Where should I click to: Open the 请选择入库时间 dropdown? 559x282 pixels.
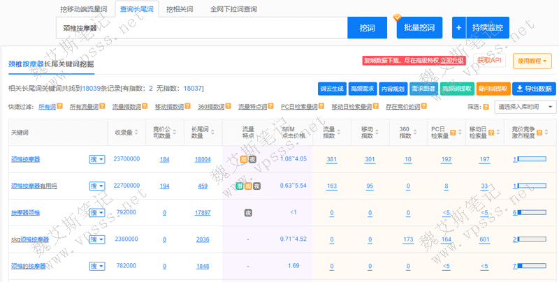[x=525, y=107]
